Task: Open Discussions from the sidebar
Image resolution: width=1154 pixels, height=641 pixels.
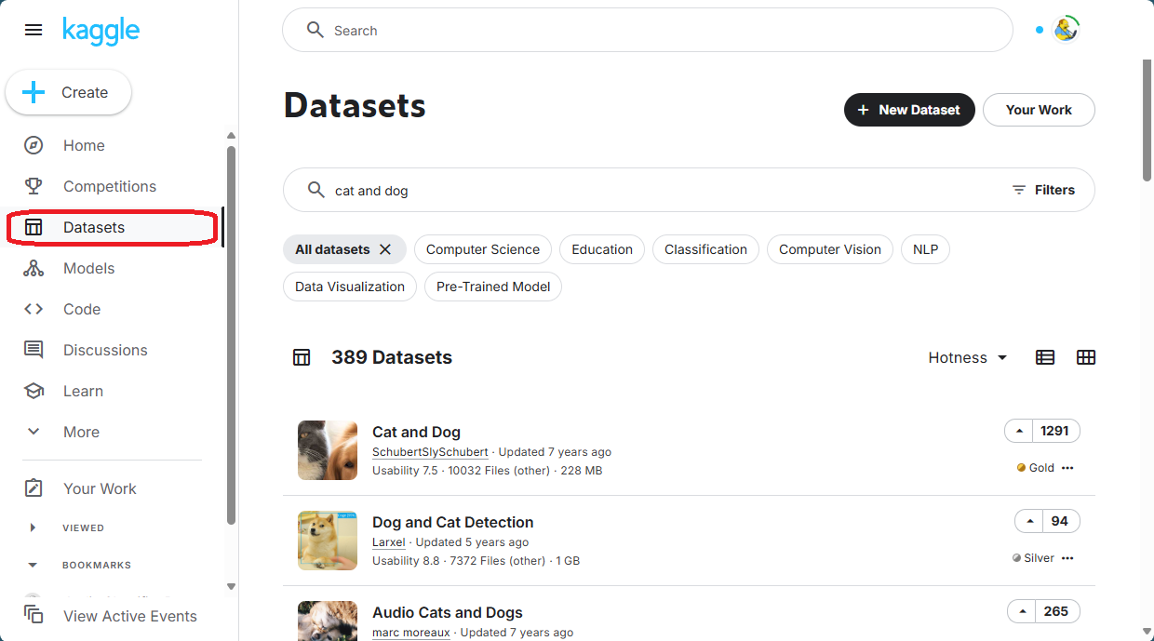Action: [x=104, y=350]
